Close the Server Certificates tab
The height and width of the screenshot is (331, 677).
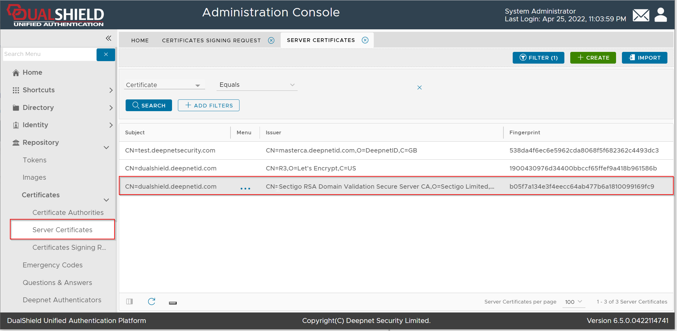pos(365,40)
